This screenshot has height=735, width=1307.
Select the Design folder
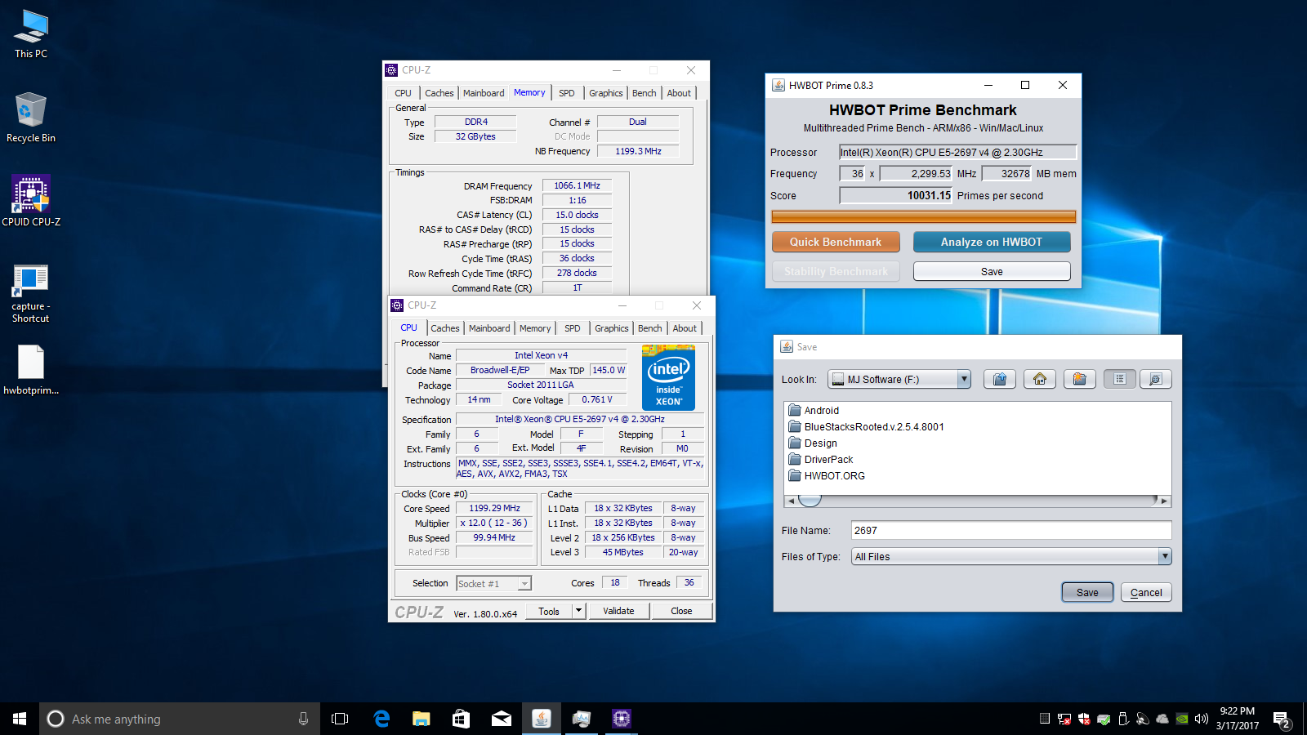[813, 443]
